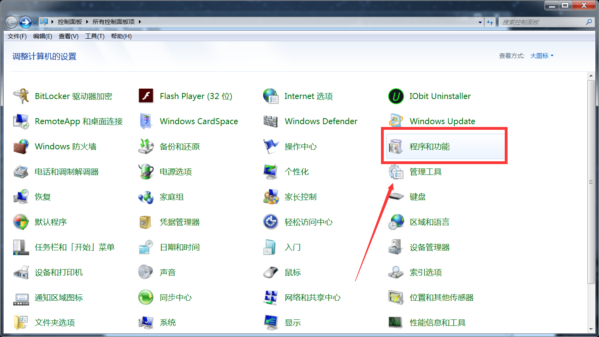Click the 鼠标 icon
599x337 pixels.
tap(271, 272)
